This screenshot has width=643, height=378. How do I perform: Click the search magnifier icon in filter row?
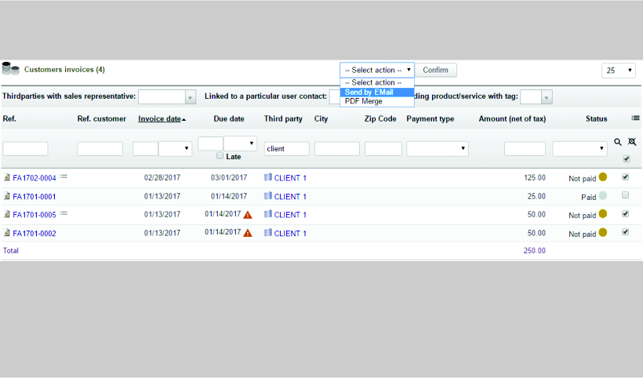pos(618,142)
